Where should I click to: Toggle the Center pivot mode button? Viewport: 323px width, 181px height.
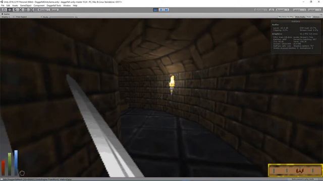pyautogui.click(x=42, y=10)
